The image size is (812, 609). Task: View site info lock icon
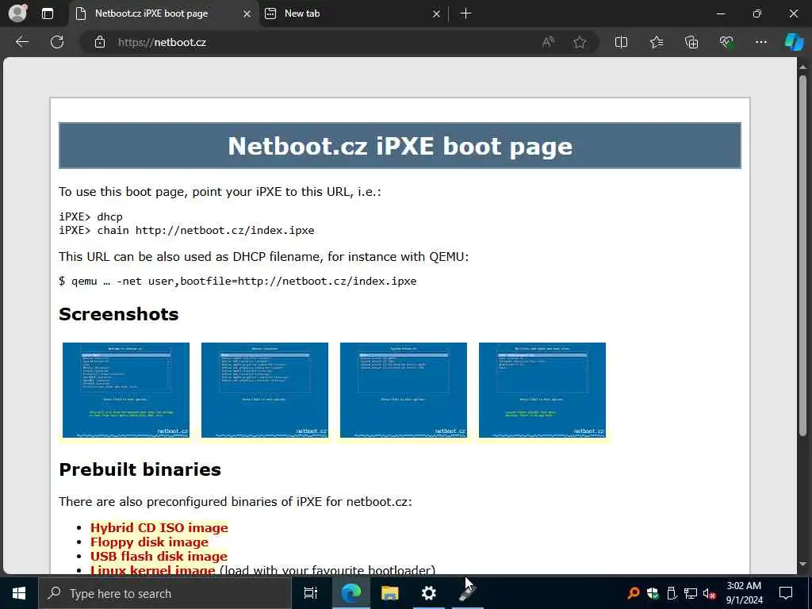click(x=100, y=43)
